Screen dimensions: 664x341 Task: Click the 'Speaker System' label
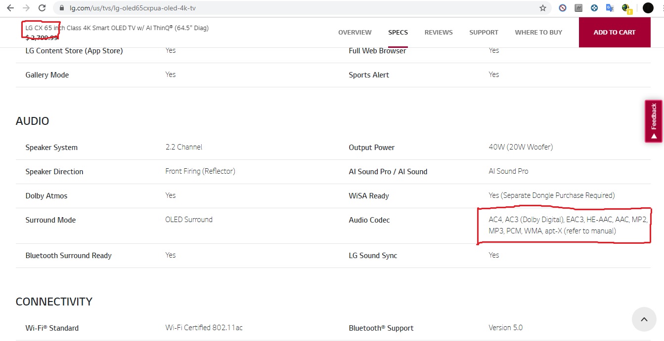click(x=51, y=148)
